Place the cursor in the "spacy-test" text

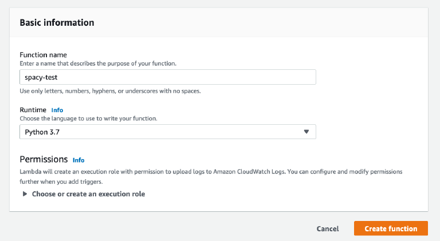[41, 77]
